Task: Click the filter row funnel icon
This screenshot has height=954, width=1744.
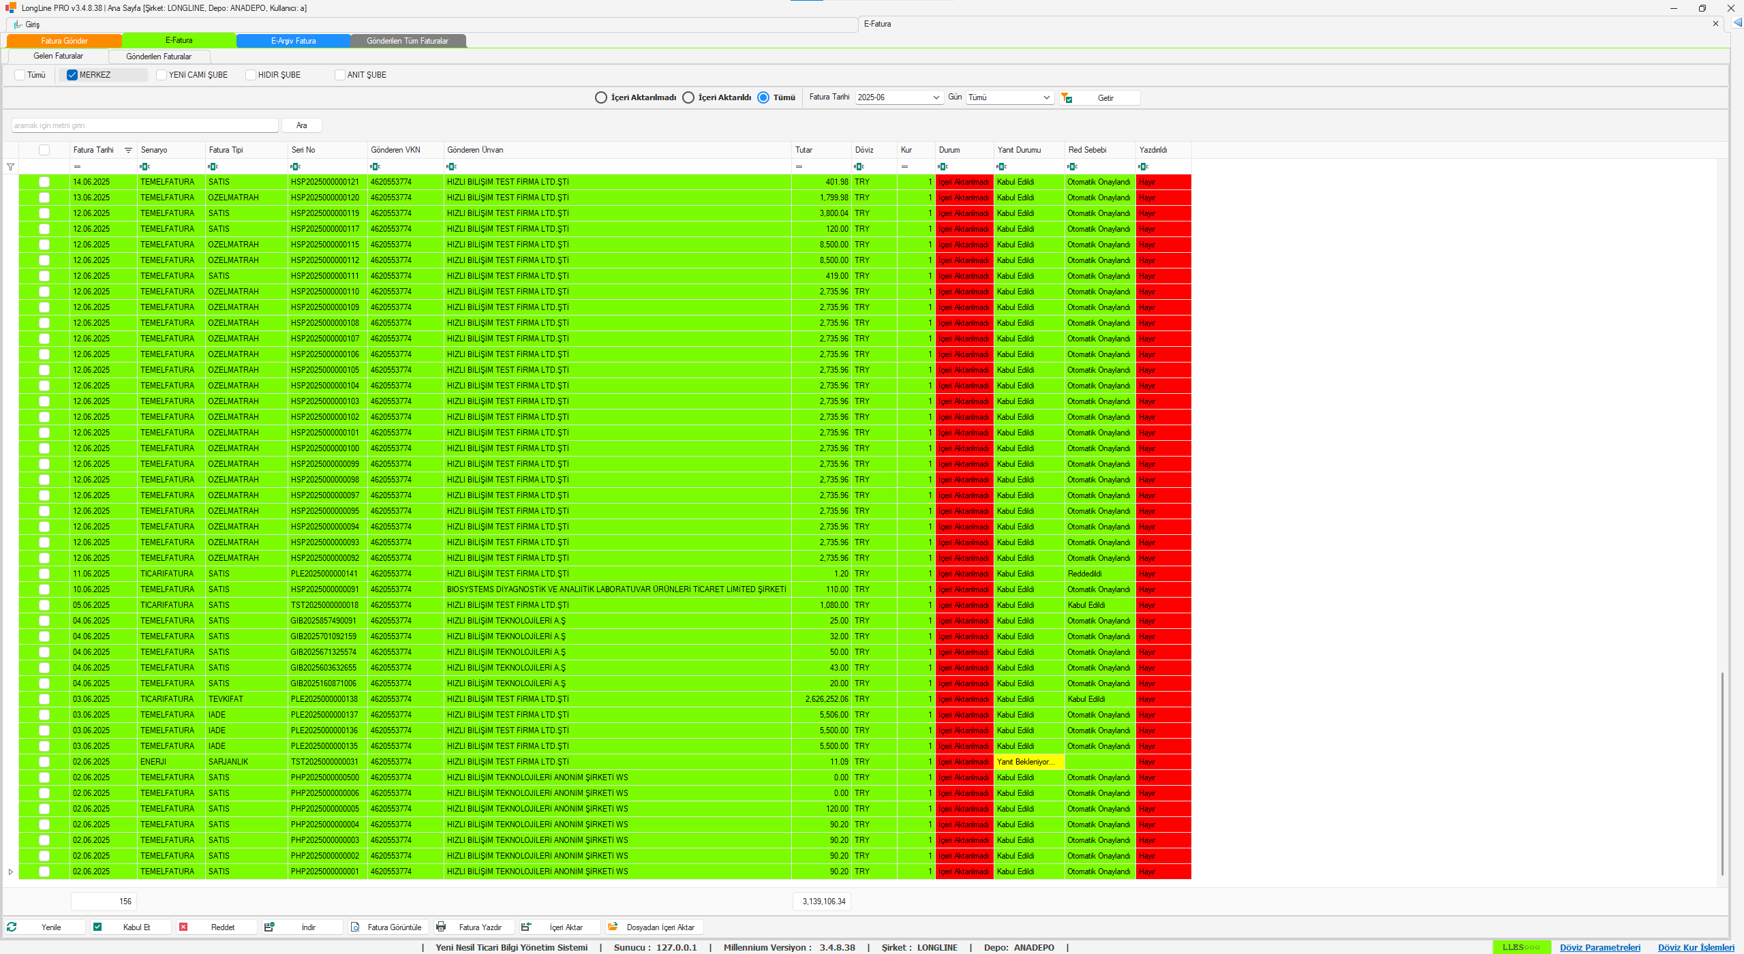Action: coord(10,167)
